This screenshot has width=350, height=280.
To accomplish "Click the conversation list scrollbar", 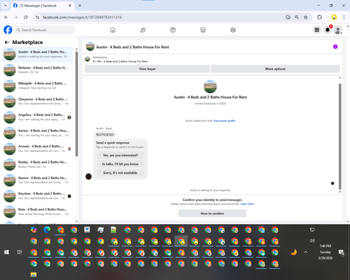I will pos(76,104).
